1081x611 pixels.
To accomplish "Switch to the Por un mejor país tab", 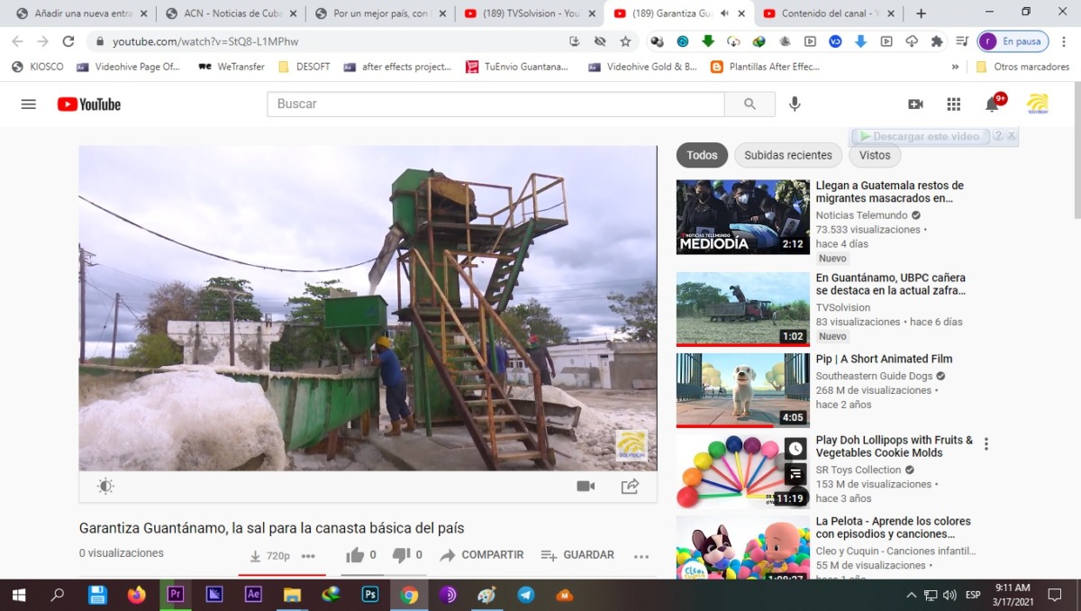I will pyautogui.click(x=379, y=14).
